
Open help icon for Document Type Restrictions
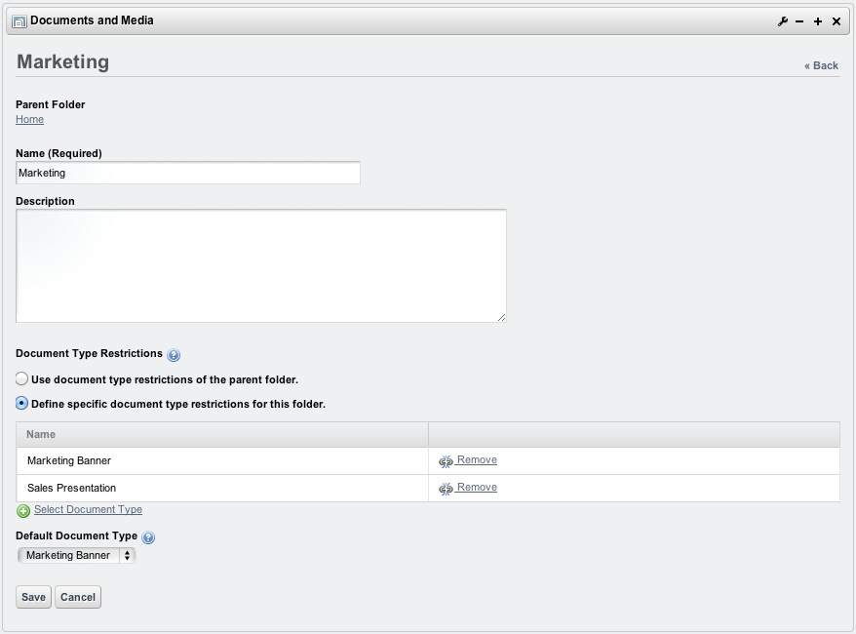tap(174, 355)
